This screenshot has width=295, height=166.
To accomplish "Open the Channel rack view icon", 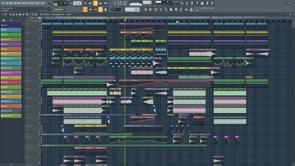I will click(x=156, y=9).
